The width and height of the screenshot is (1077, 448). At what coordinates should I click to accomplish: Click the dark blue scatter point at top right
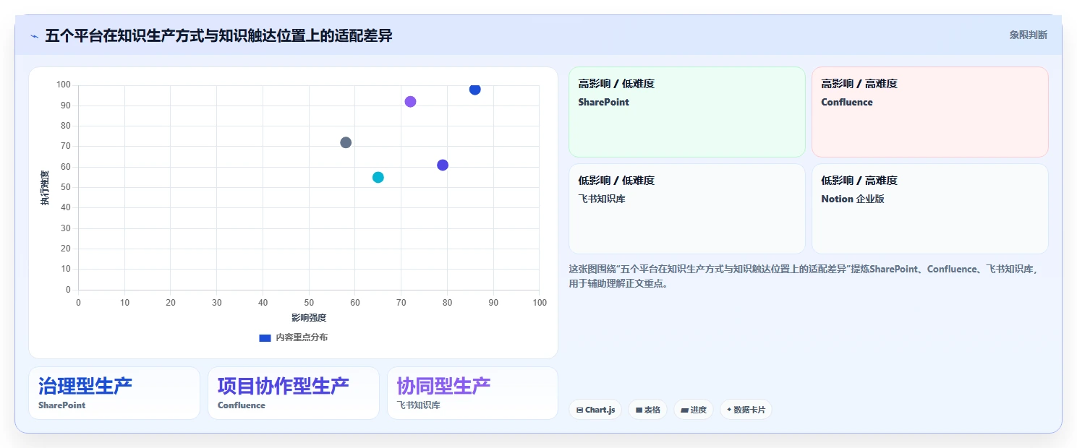click(474, 90)
